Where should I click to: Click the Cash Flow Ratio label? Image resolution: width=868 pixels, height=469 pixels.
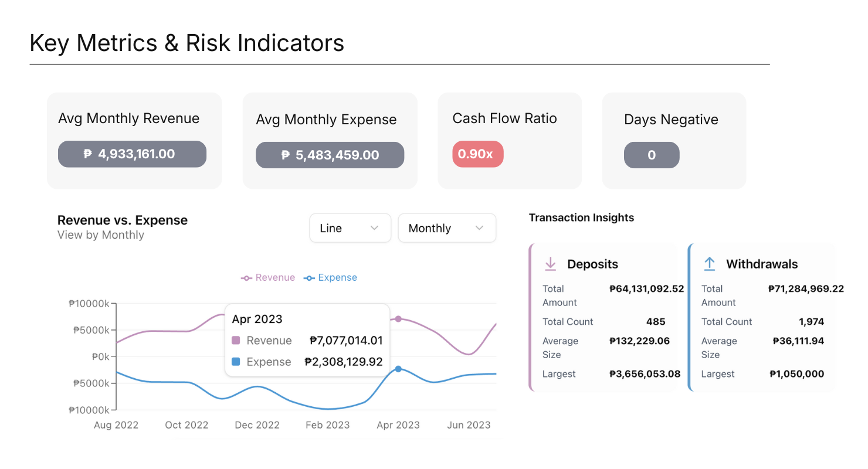(505, 118)
